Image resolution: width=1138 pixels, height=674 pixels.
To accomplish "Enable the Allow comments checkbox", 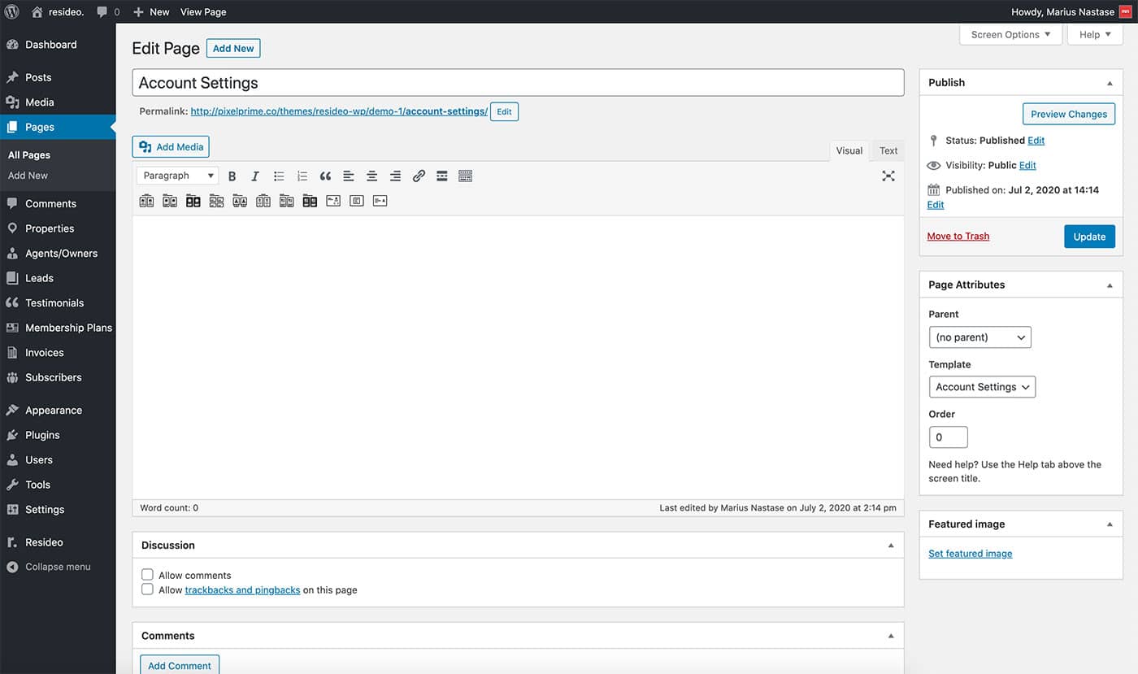I will [x=147, y=575].
